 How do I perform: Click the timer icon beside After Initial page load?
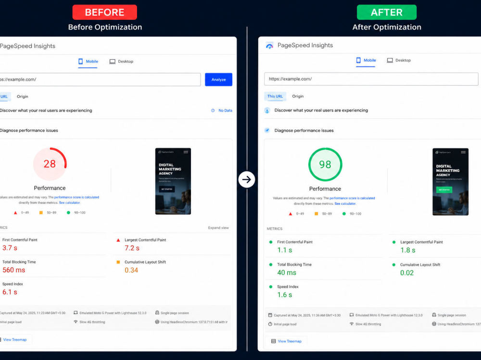point(270,324)
